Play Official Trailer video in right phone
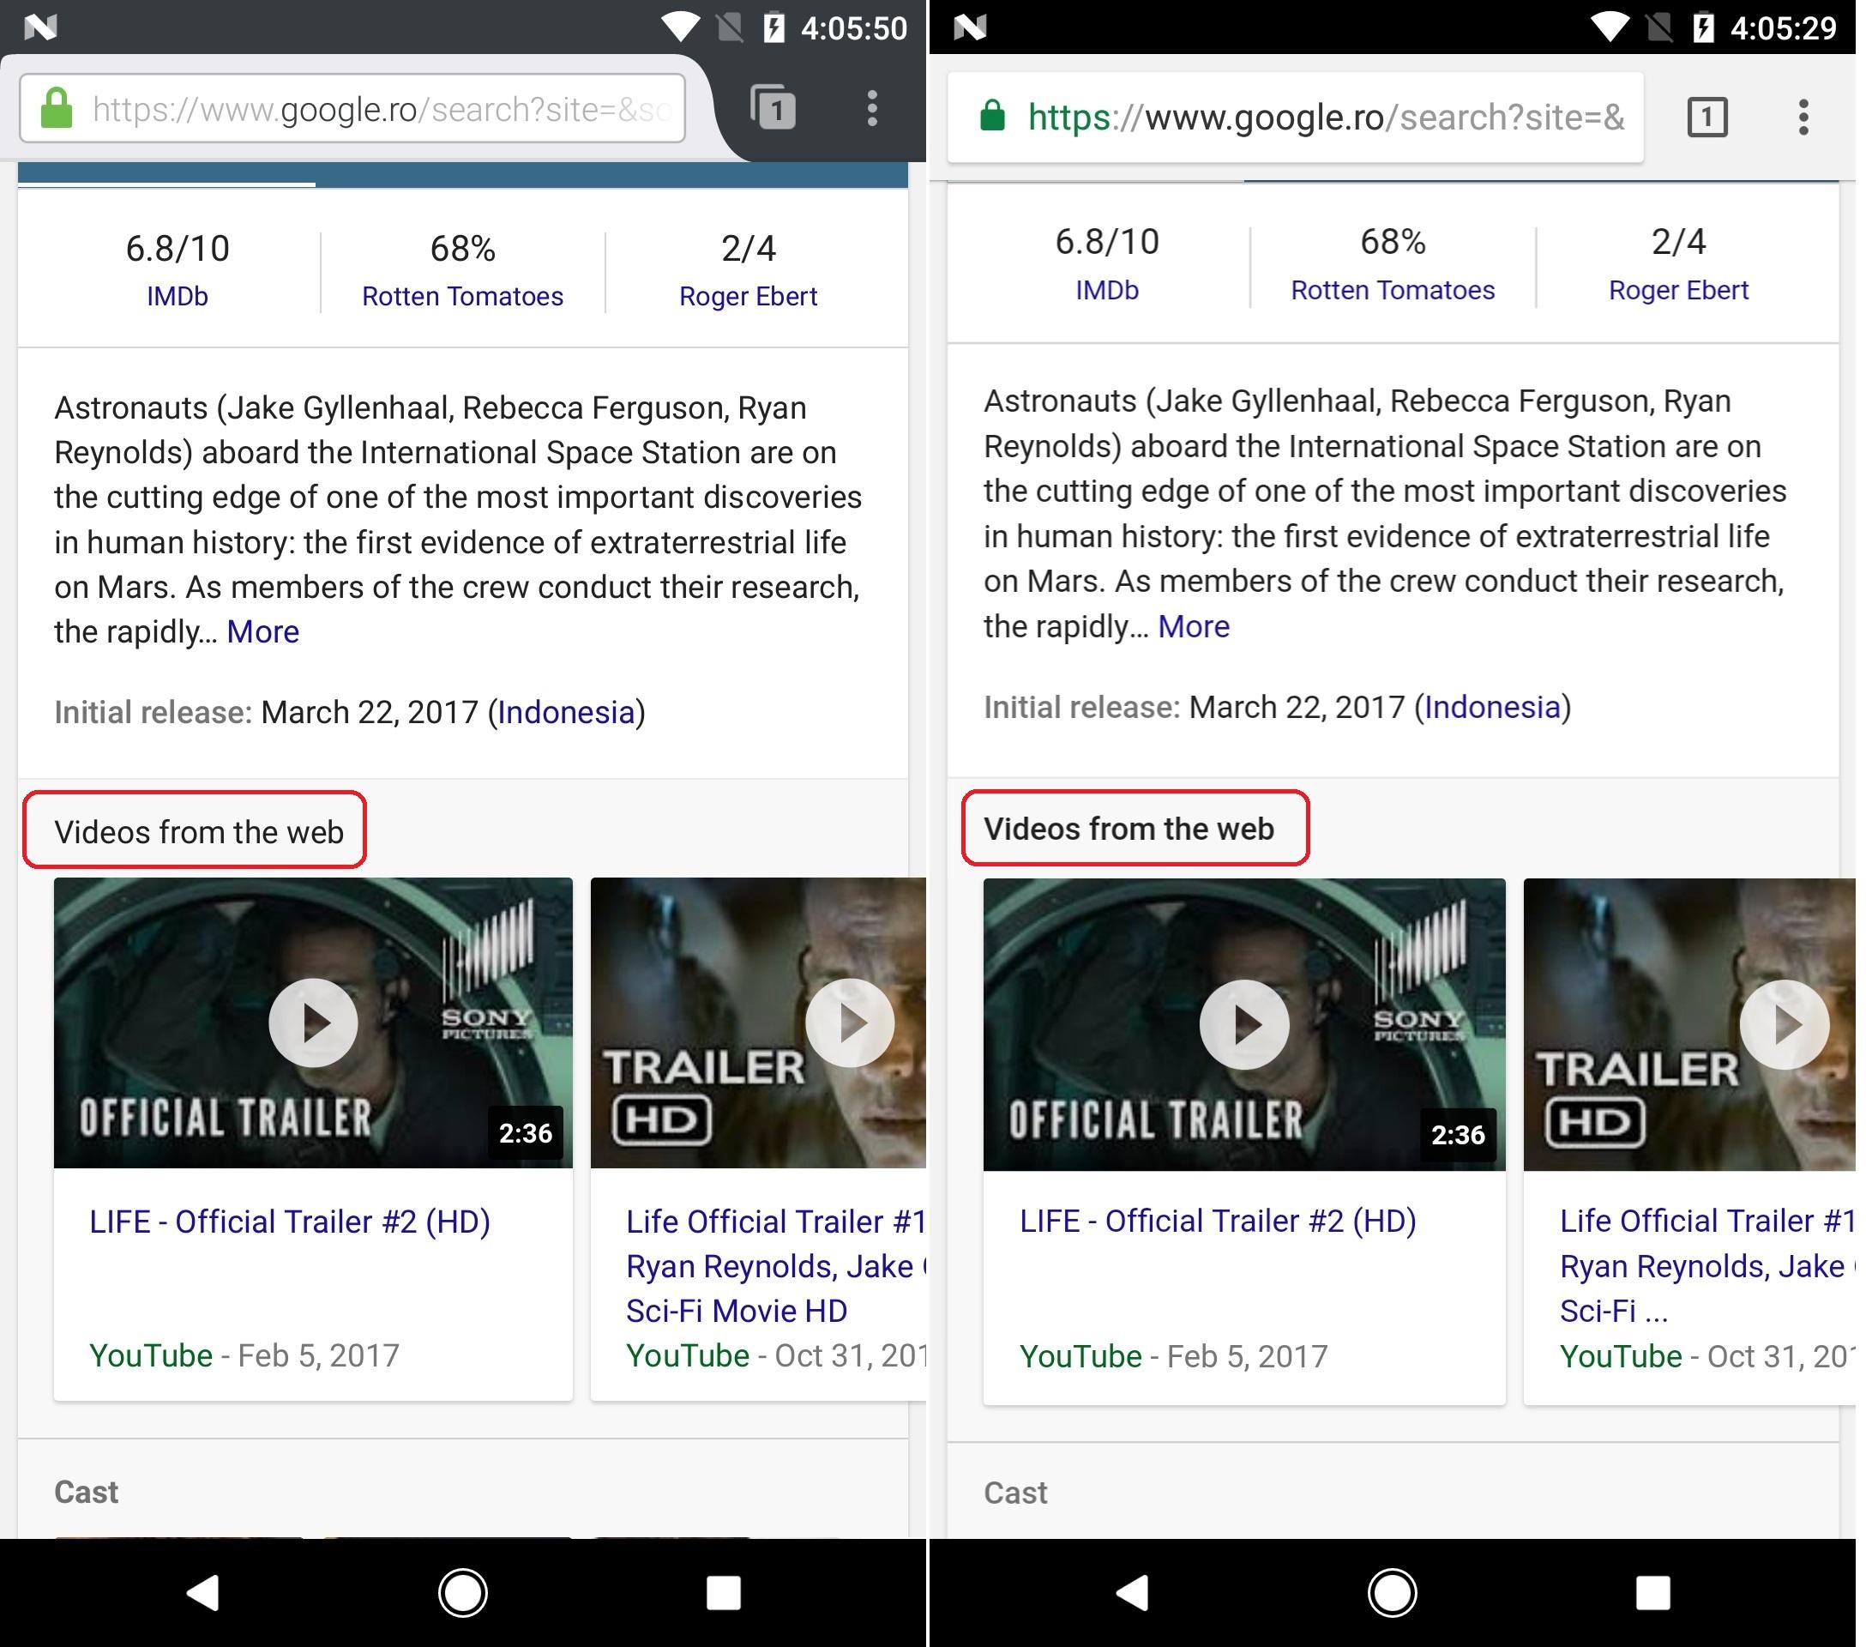 pyautogui.click(x=1244, y=1024)
